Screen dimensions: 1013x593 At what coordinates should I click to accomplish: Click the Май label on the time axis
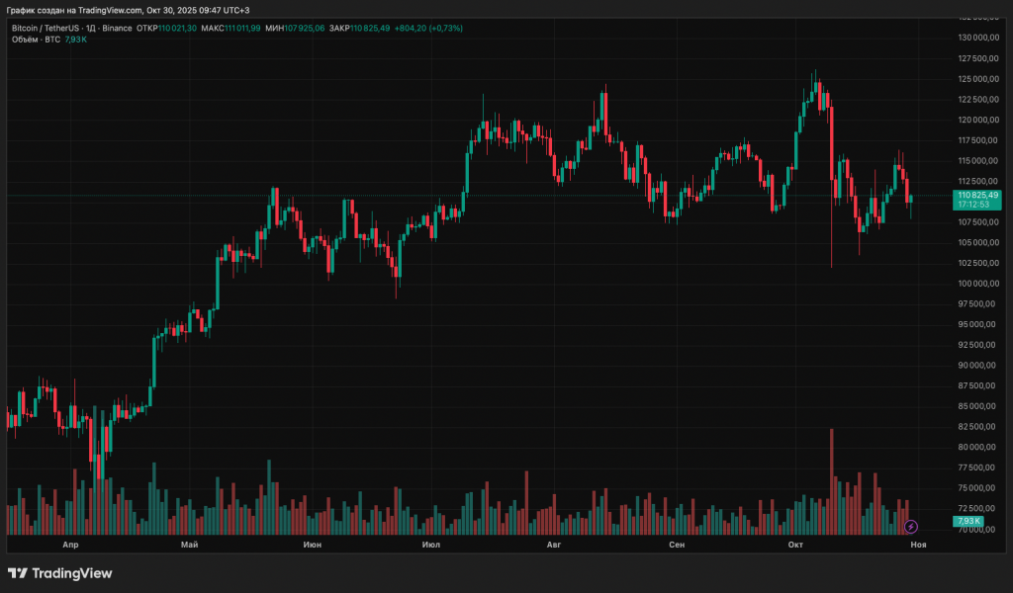tap(190, 545)
